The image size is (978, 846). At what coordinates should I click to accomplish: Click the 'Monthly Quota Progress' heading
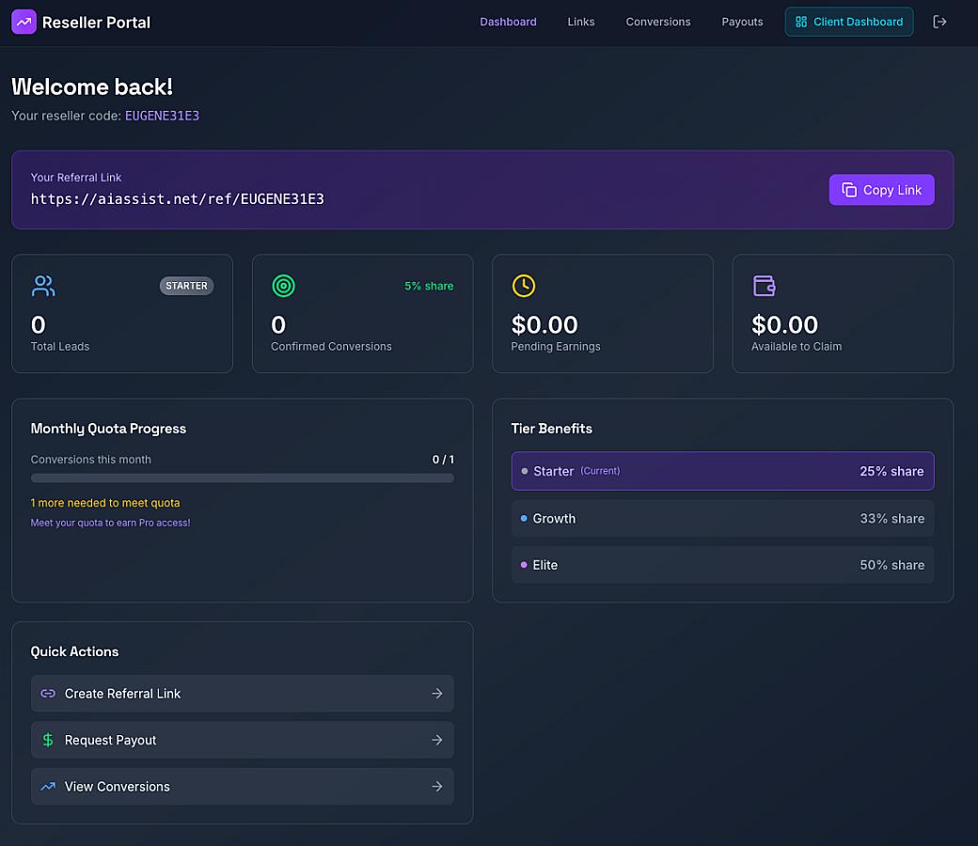tap(108, 429)
